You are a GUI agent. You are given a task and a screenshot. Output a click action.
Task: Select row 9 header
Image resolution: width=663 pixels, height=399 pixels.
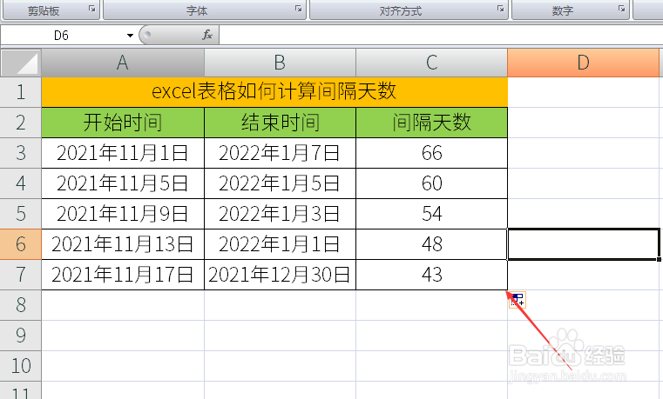21,336
